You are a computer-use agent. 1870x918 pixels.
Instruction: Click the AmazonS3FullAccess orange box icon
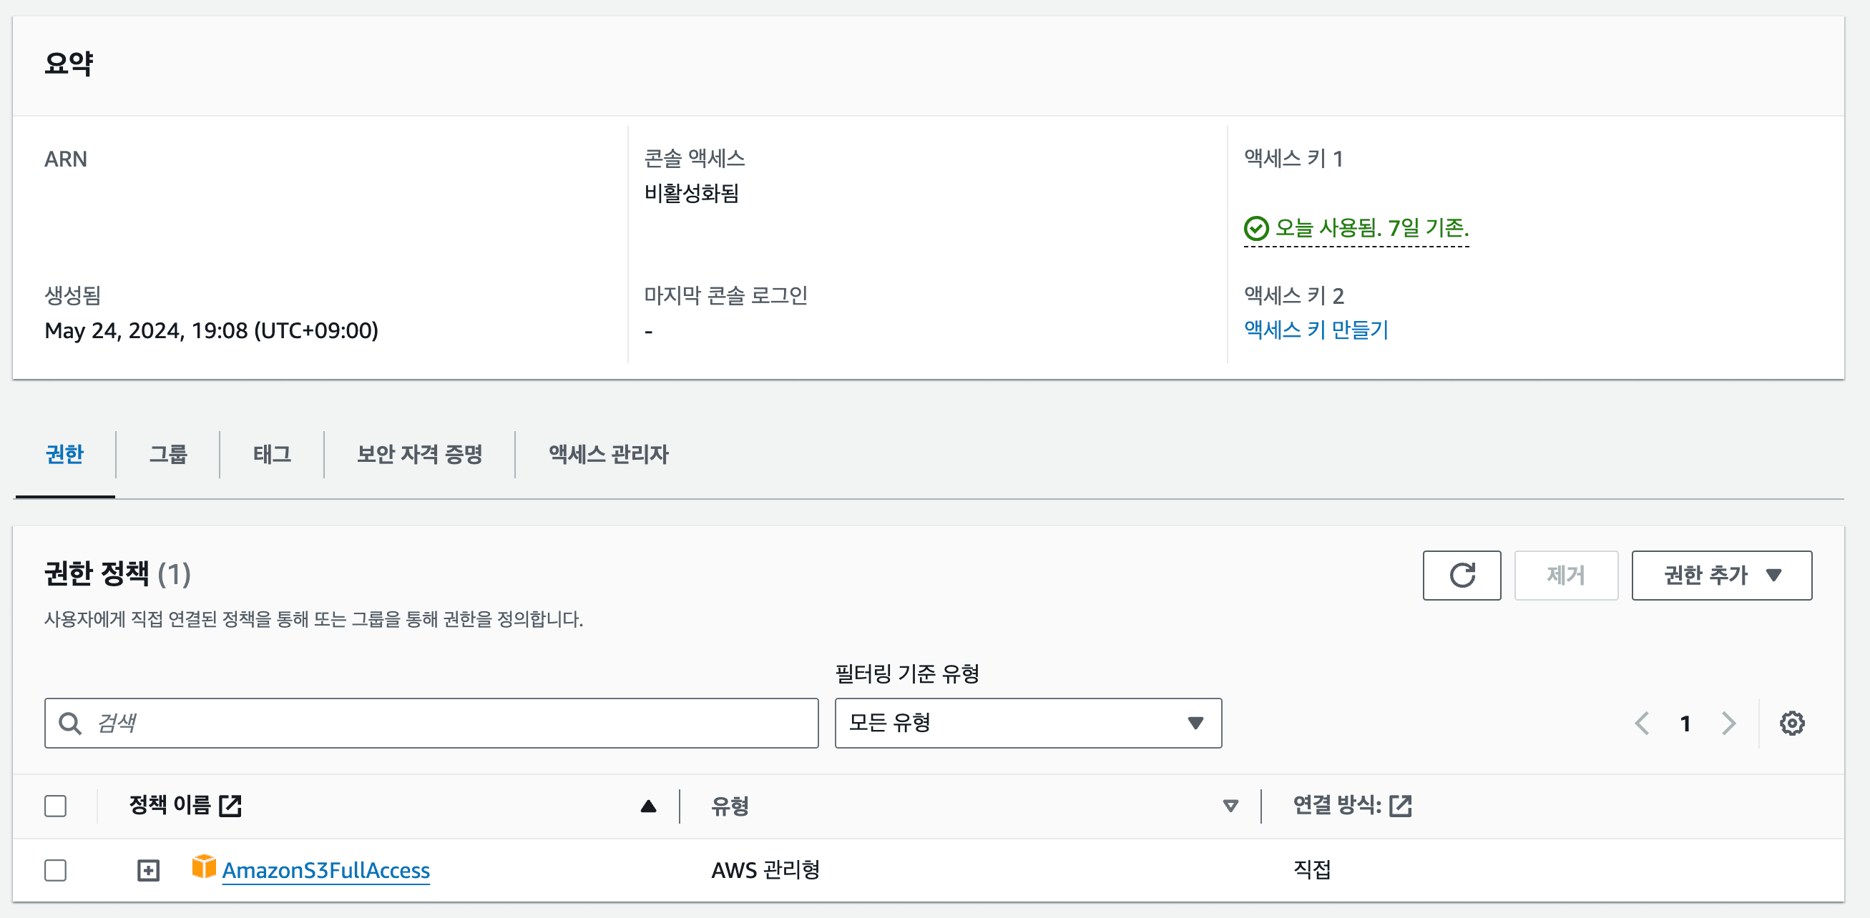[x=204, y=867]
